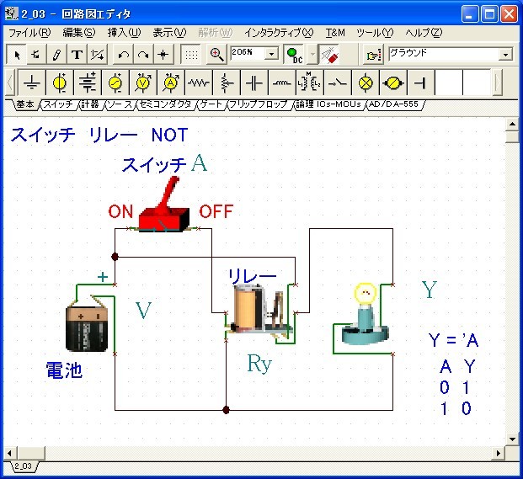Switch to the フリップフロップ component tab
The width and height of the screenshot is (523, 479).
click(x=259, y=104)
